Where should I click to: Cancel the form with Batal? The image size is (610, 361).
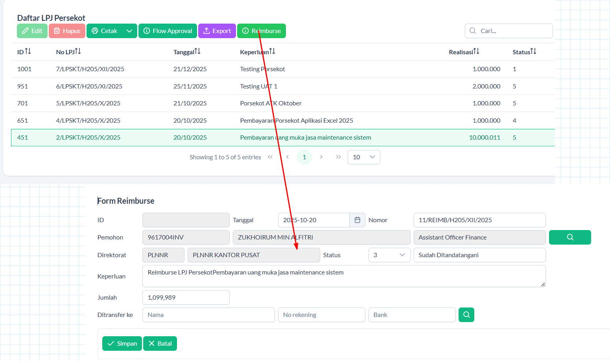point(160,344)
